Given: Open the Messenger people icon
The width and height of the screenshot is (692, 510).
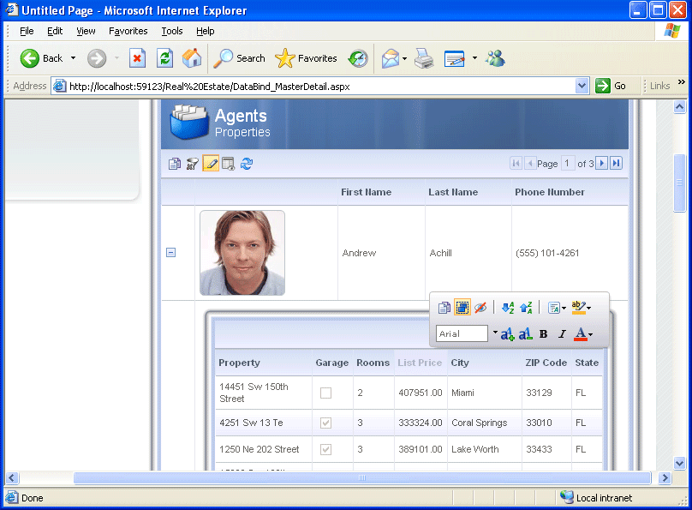Looking at the screenshot, I should (496, 58).
